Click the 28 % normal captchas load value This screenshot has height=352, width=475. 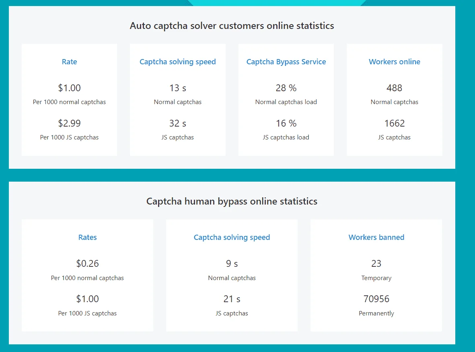tap(286, 88)
